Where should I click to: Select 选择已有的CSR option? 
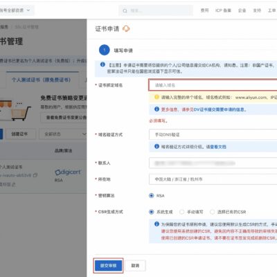[212, 212]
